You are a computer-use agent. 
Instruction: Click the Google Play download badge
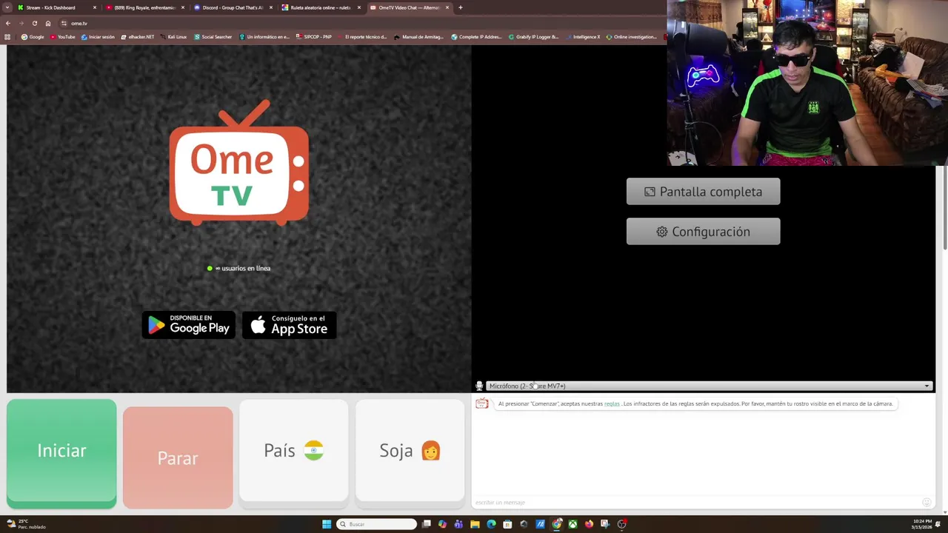click(x=188, y=325)
